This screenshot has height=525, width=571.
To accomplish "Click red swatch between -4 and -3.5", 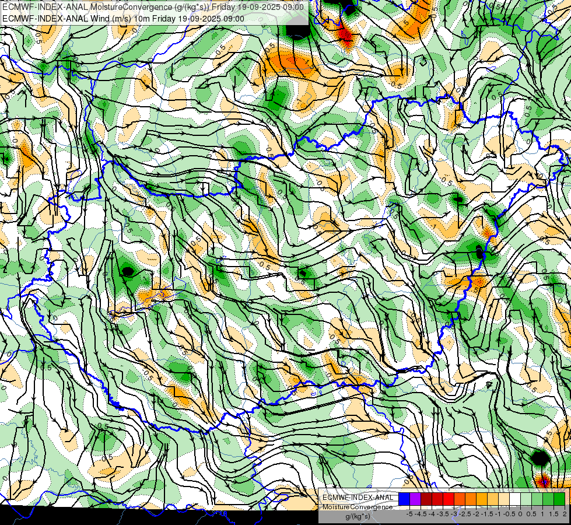I will (x=437, y=499).
